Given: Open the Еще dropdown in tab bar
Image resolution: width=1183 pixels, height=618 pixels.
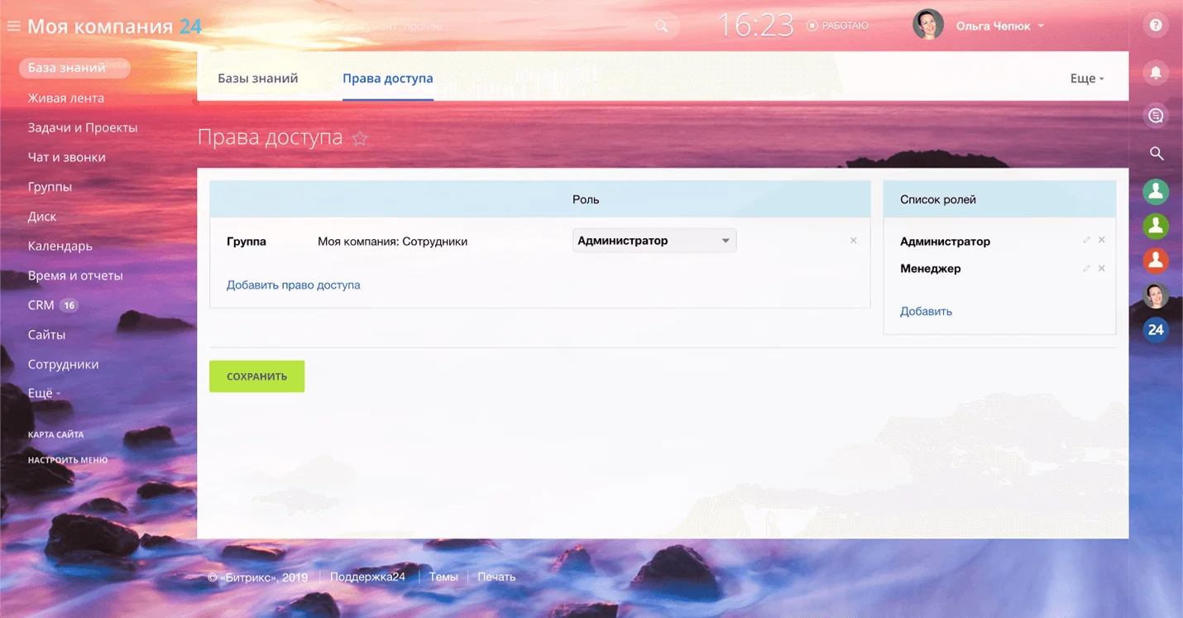Looking at the screenshot, I should pos(1086,79).
